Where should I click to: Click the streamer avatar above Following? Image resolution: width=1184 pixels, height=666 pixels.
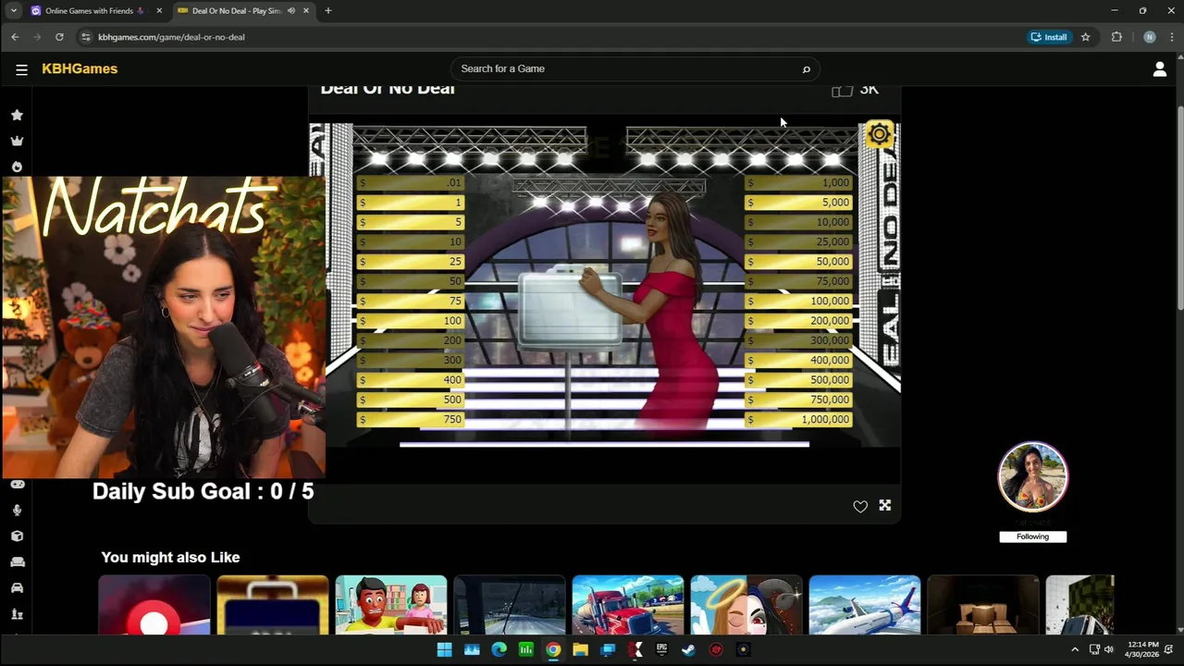(x=1032, y=477)
